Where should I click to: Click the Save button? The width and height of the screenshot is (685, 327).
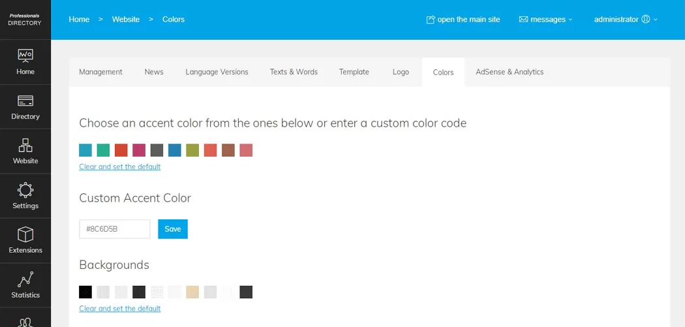coord(173,229)
